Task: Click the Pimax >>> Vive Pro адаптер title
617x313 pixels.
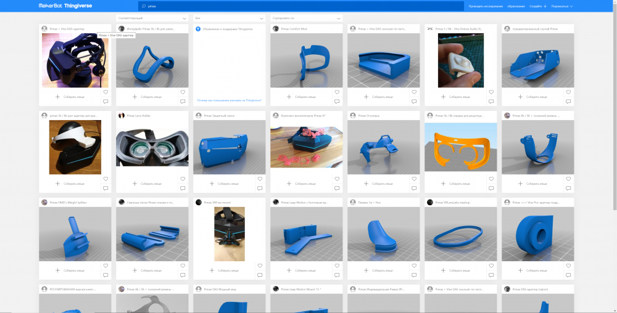Action: pyautogui.click(x=536, y=202)
